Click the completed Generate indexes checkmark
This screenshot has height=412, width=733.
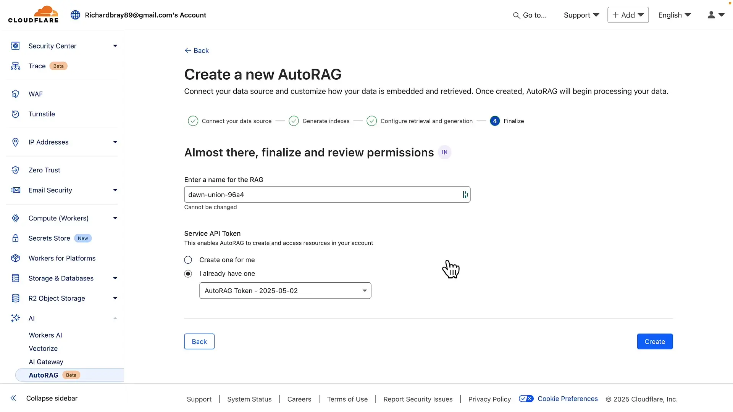point(294,121)
